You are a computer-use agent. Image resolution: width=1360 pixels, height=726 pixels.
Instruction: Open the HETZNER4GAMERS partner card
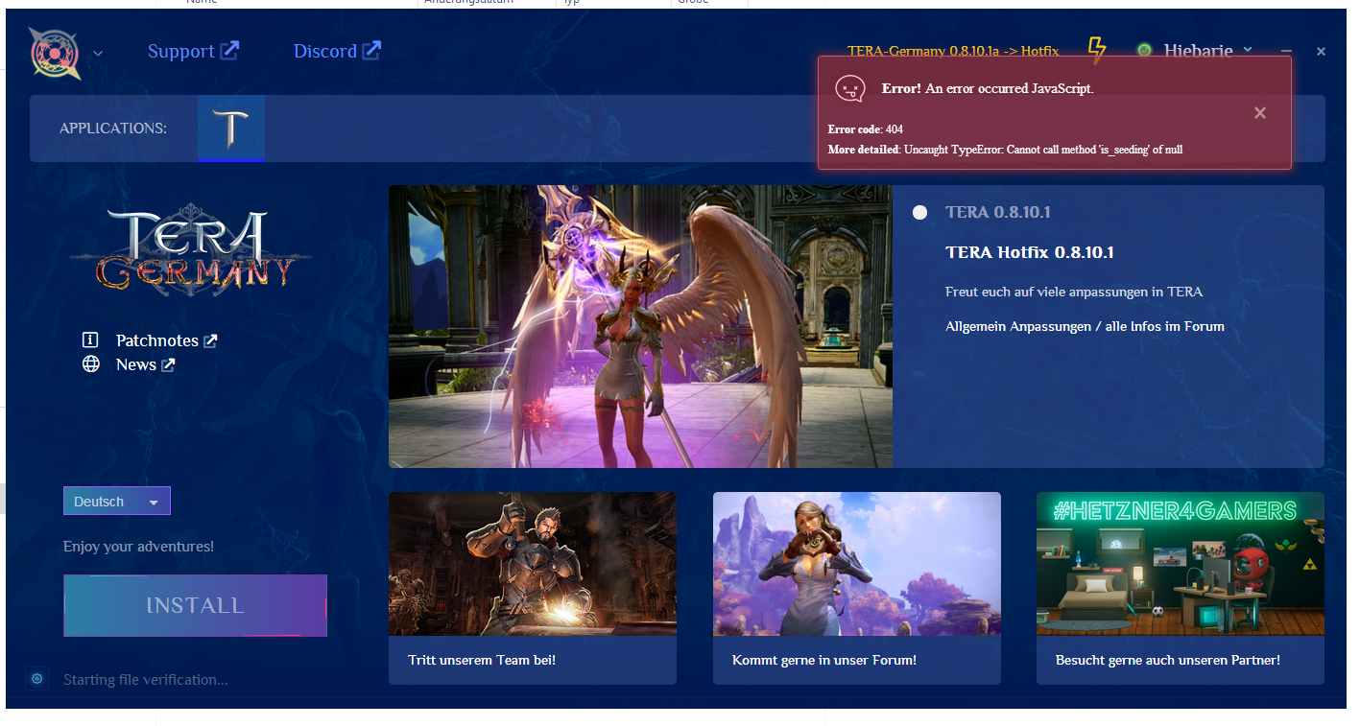tap(1180, 588)
